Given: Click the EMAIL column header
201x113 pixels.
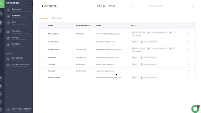Looking at the screenshot, I should click(99, 26).
